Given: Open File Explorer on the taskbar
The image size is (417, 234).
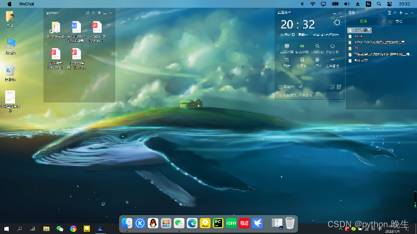Looking at the screenshot, I should [46, 229].
